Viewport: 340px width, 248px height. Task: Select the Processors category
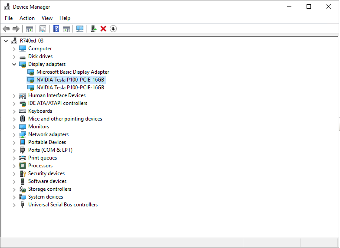point(40,166)
